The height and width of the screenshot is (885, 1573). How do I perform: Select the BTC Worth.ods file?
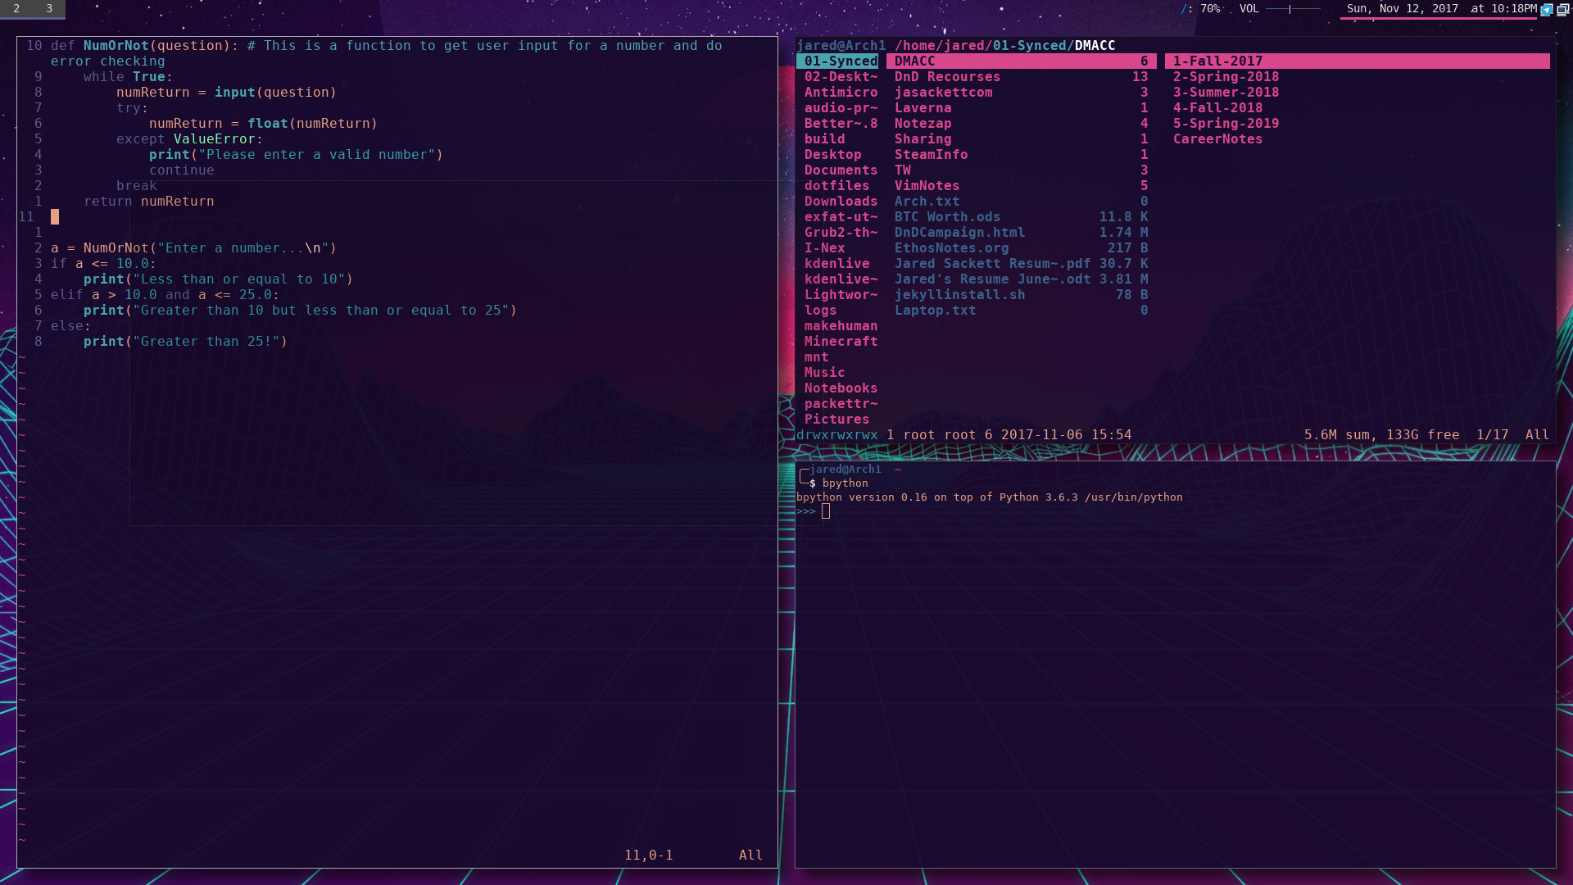(x=947, y=217)
